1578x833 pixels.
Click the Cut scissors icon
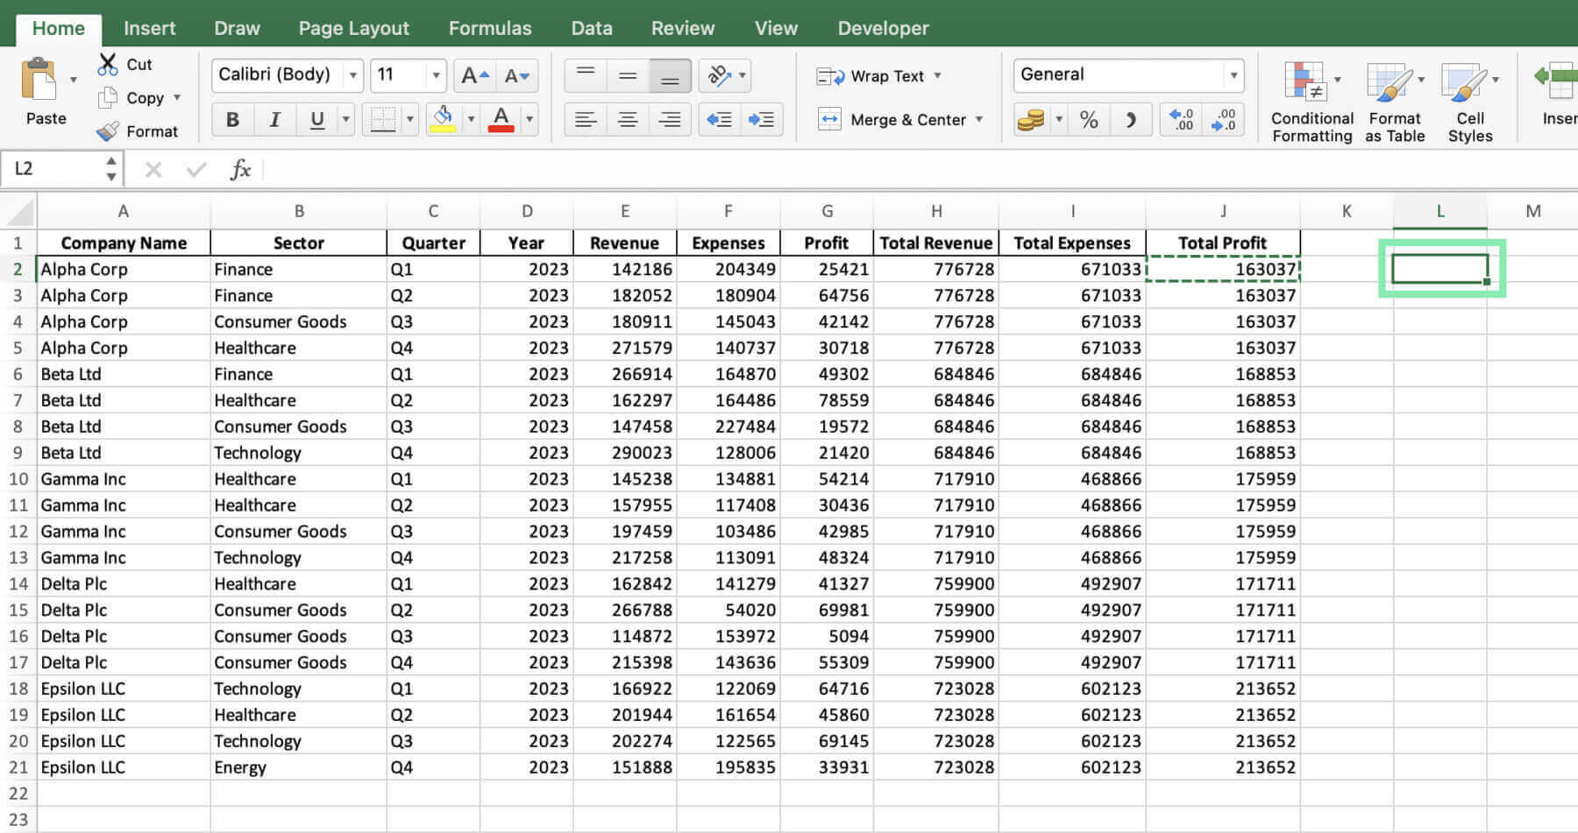[x=107, y=64]
